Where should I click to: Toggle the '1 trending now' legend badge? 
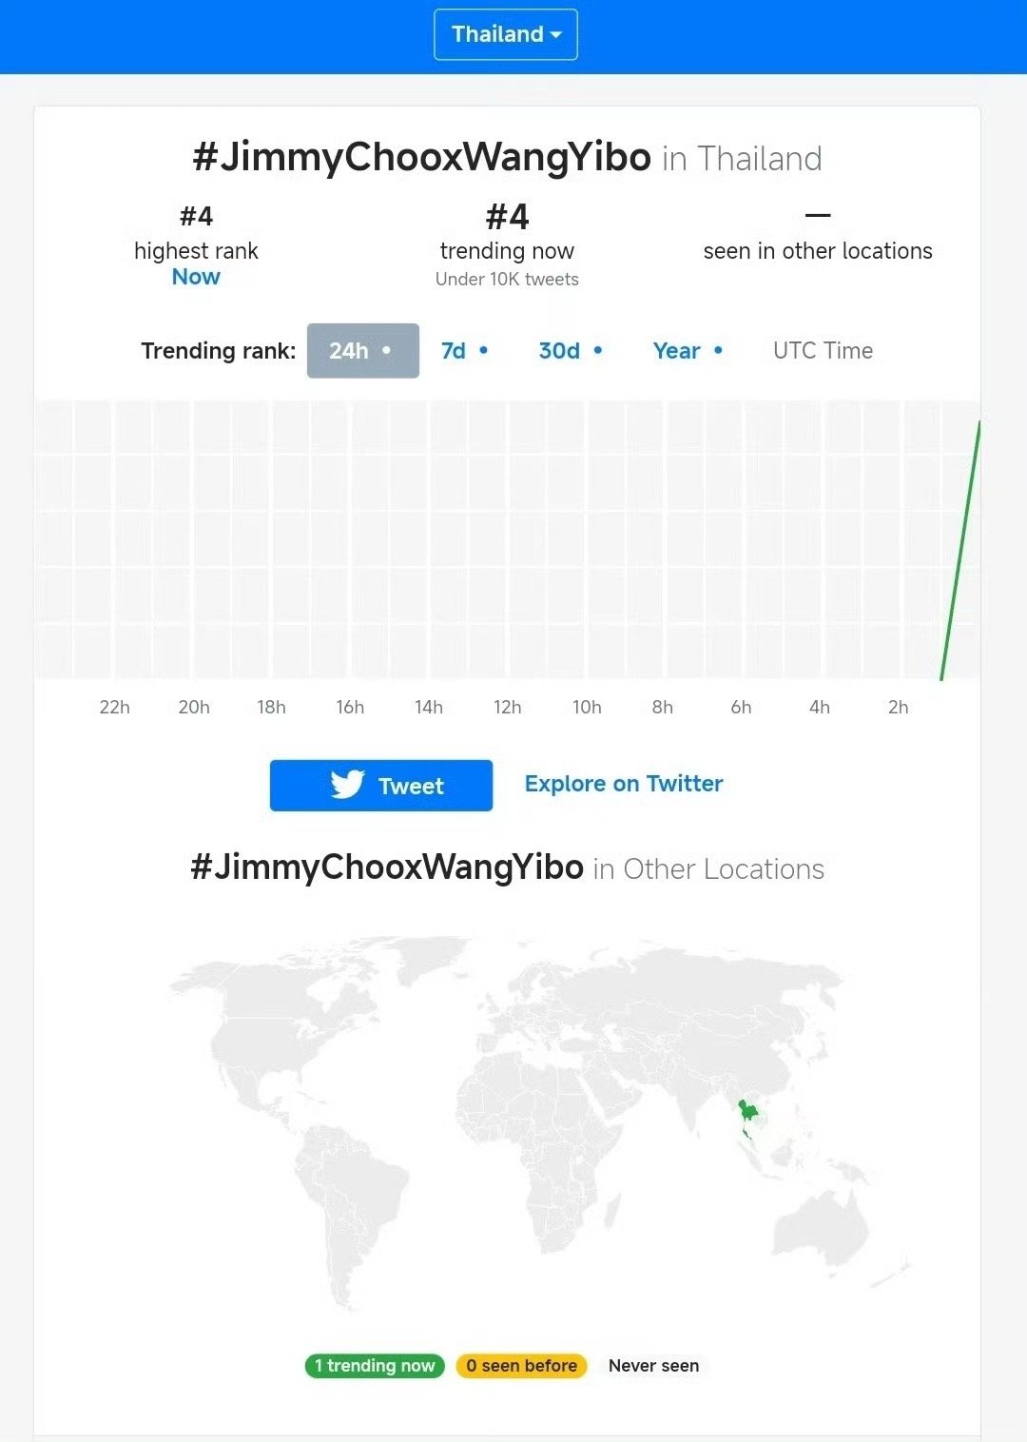tap(375, 1366)
